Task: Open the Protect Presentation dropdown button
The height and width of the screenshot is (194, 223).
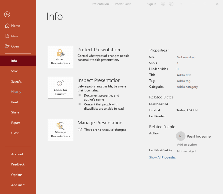Action: click(x=61, y=57)
